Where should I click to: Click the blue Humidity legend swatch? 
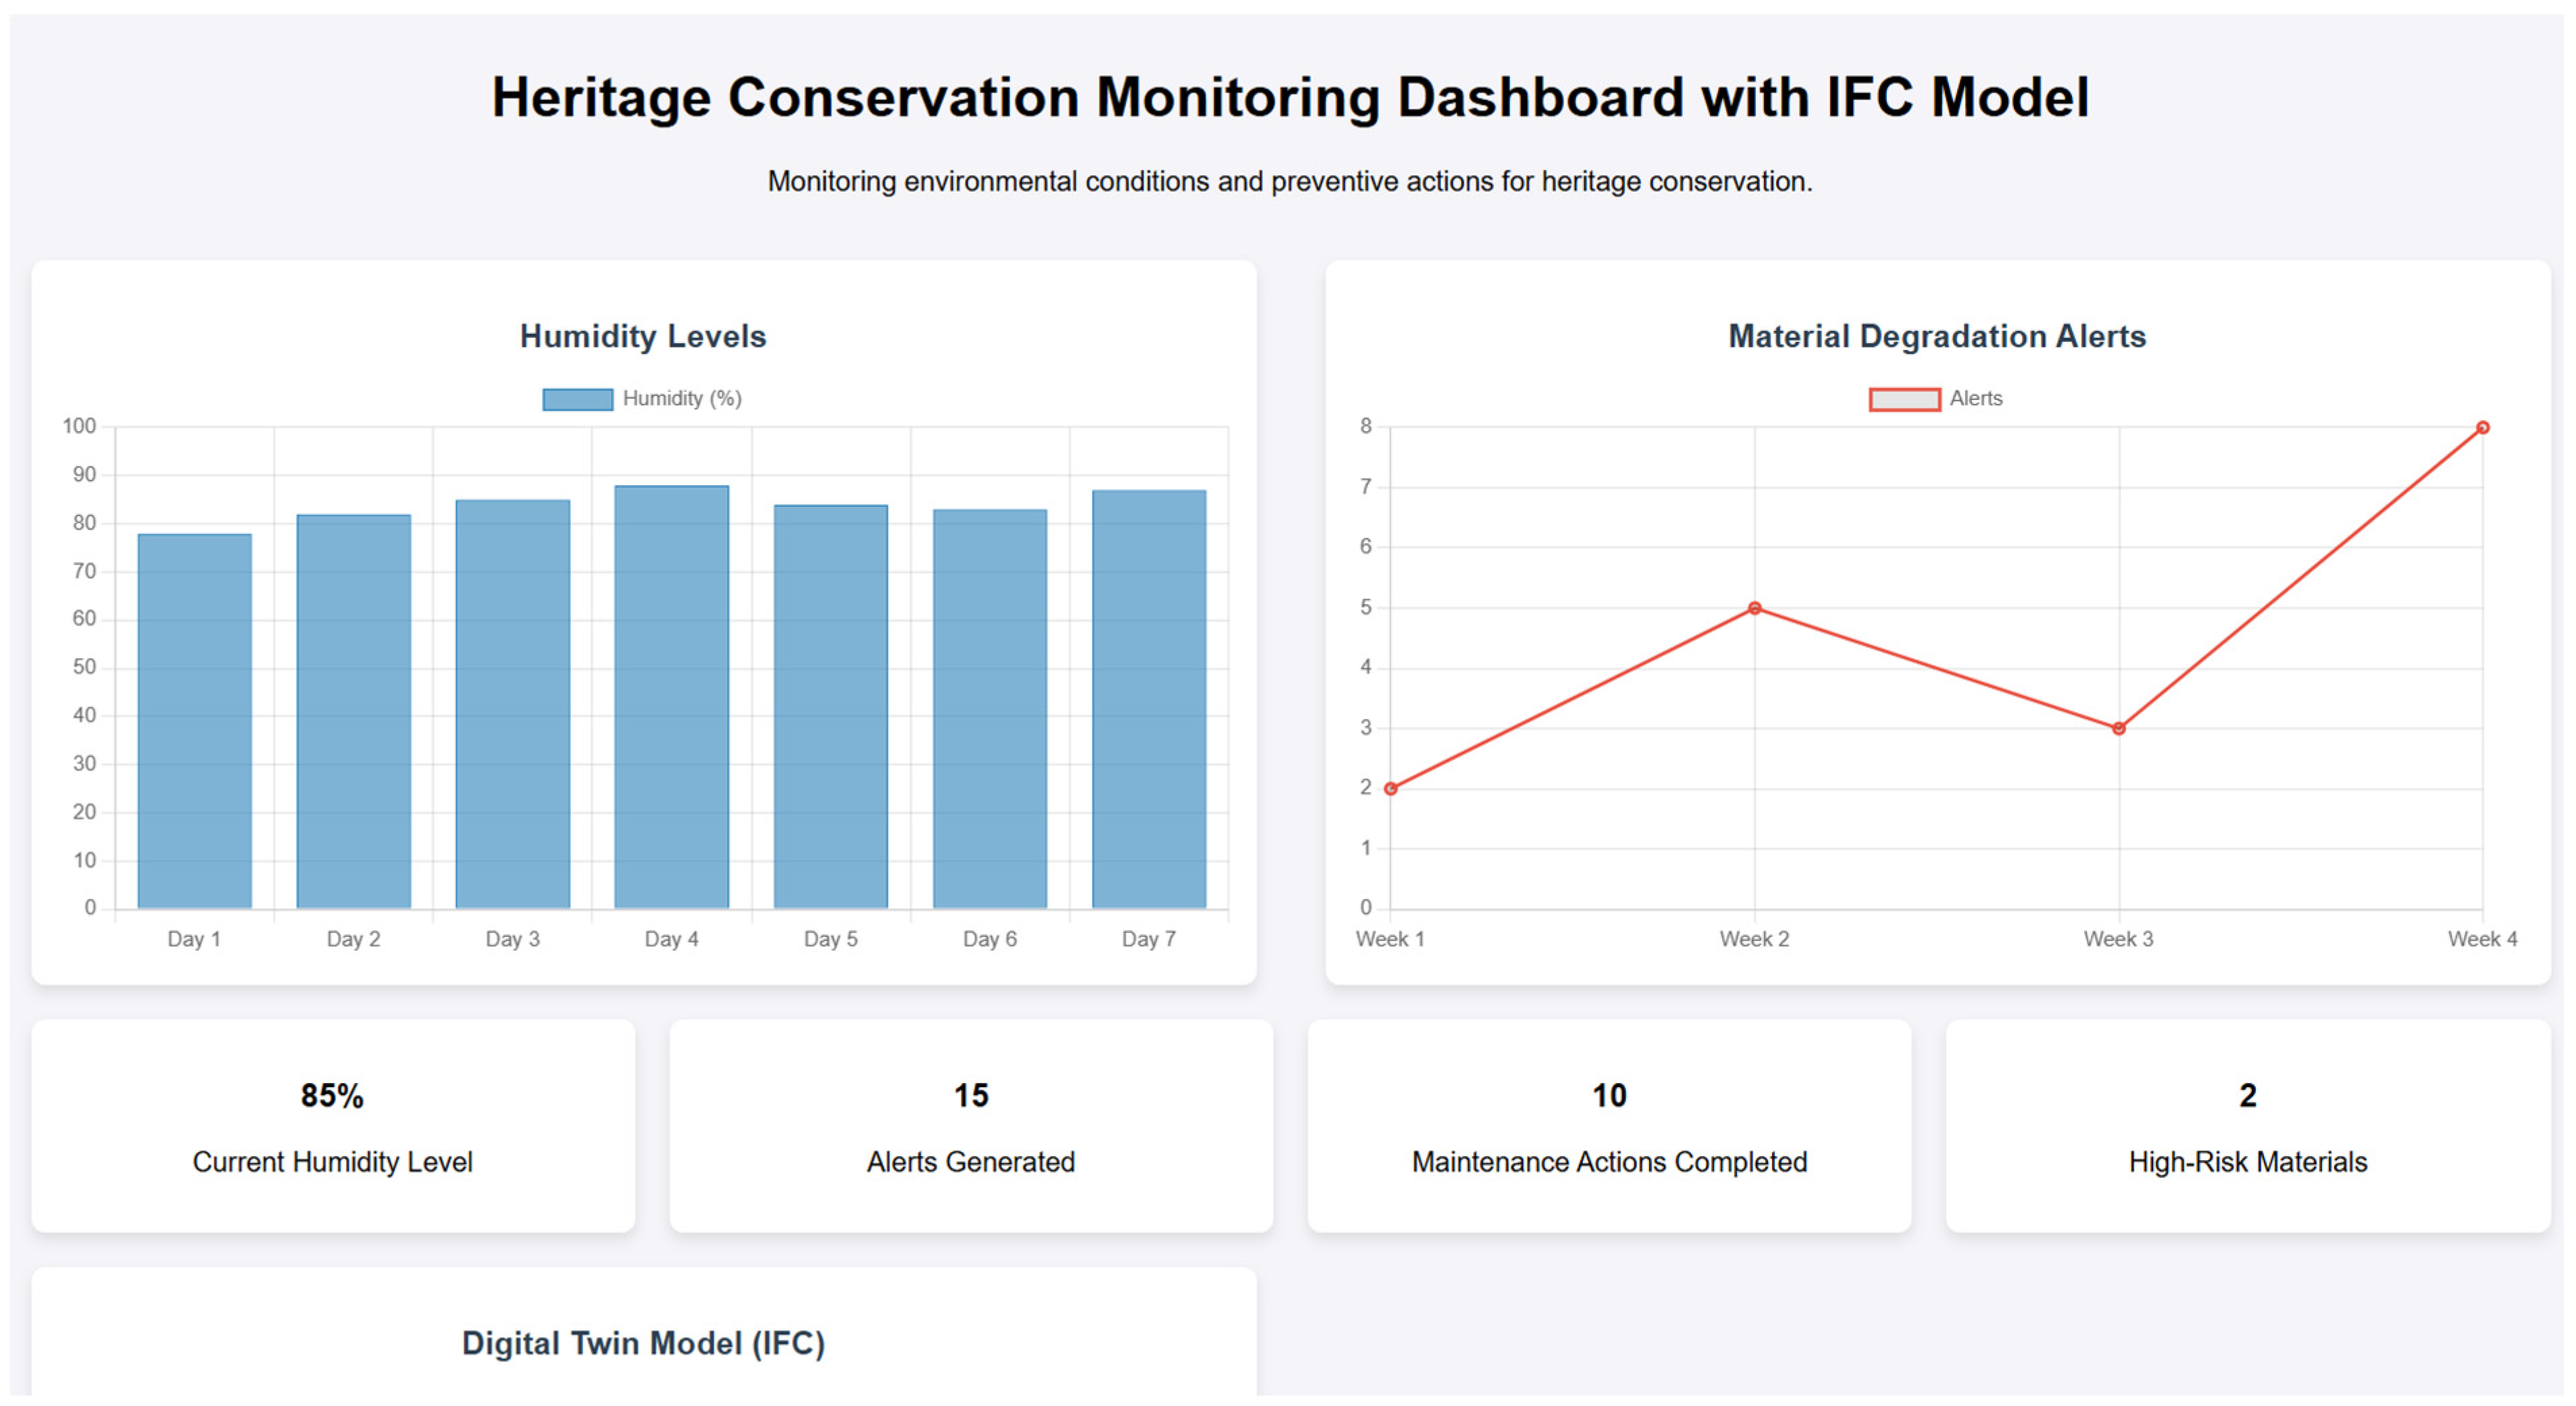click(577, 399)
